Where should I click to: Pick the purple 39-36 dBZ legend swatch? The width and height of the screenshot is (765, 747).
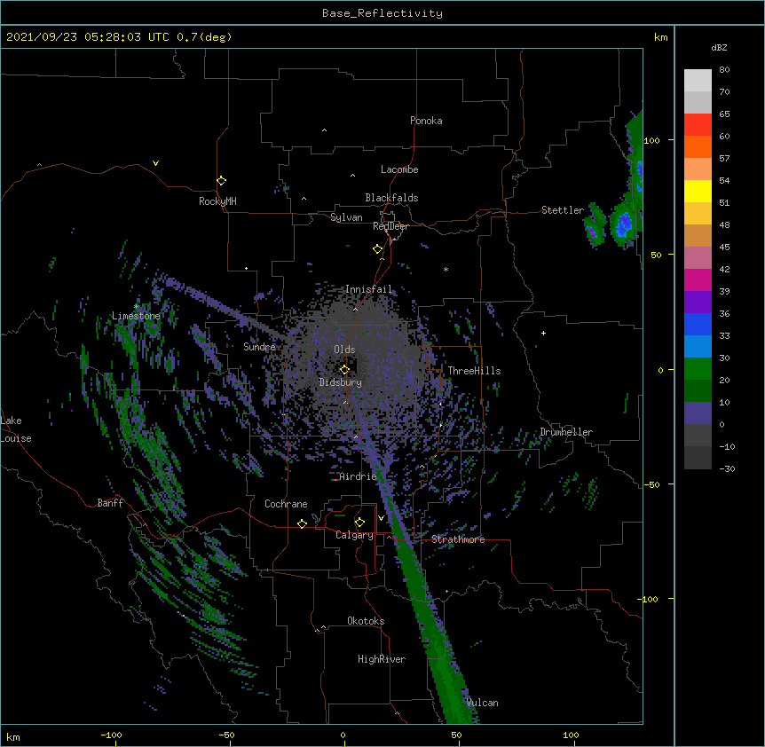click(698, 303)
